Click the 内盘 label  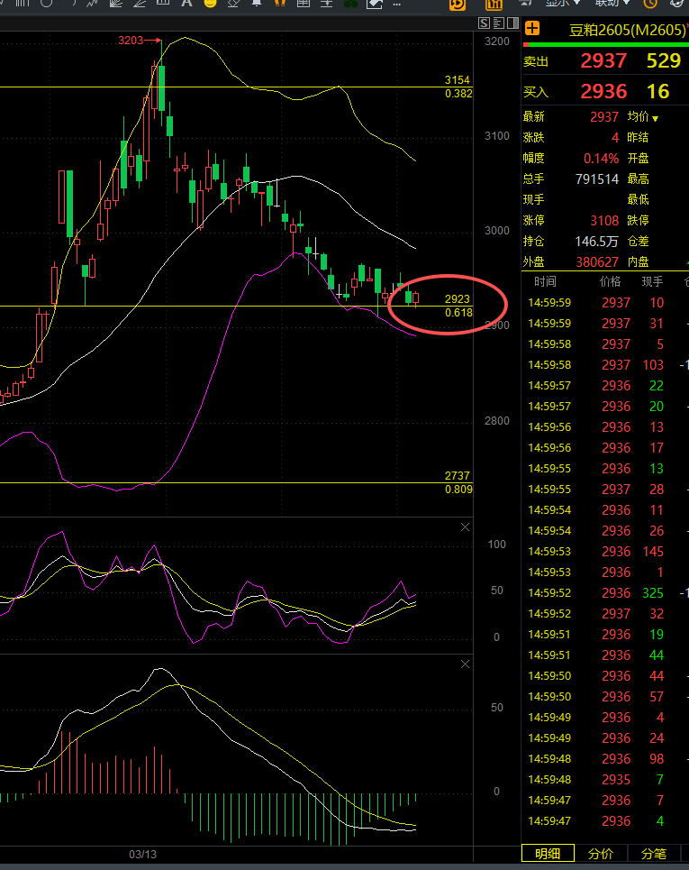638,261
